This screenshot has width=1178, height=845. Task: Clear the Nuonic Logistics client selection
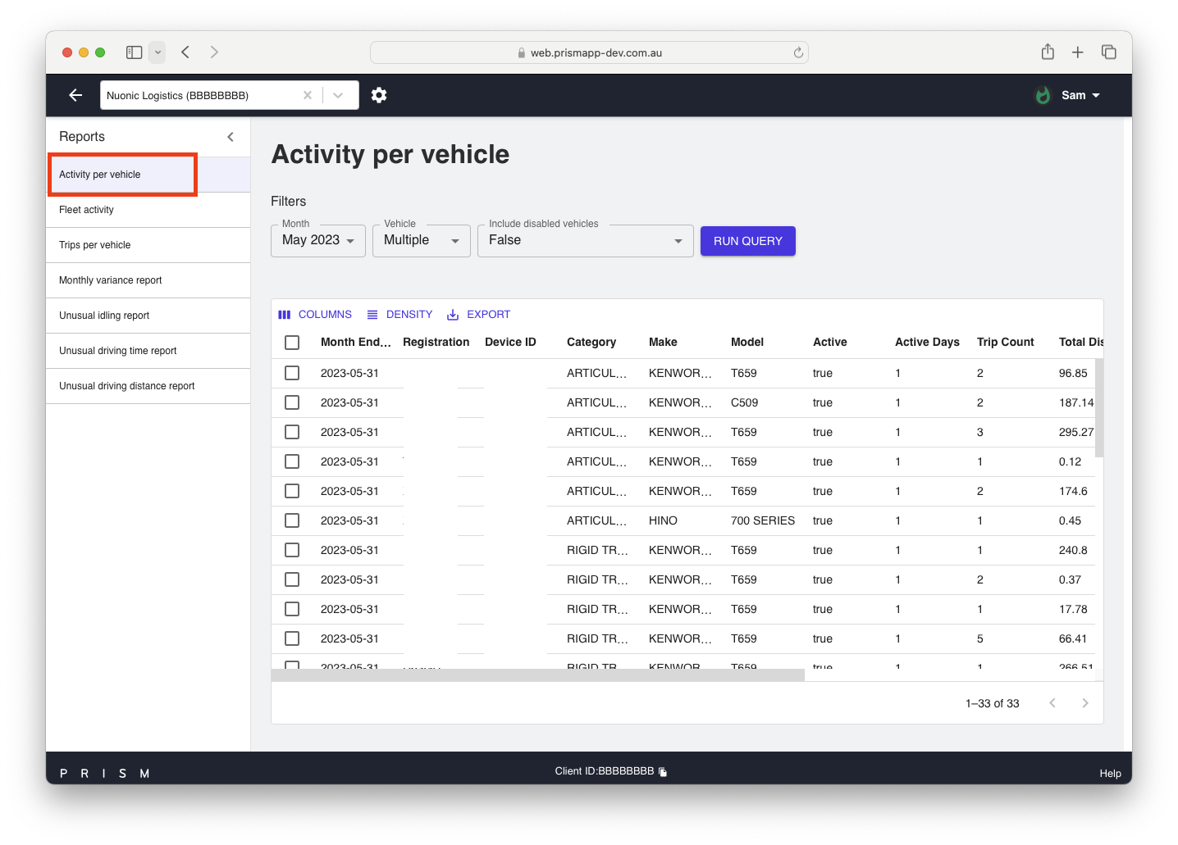click(x=308, y=95)
